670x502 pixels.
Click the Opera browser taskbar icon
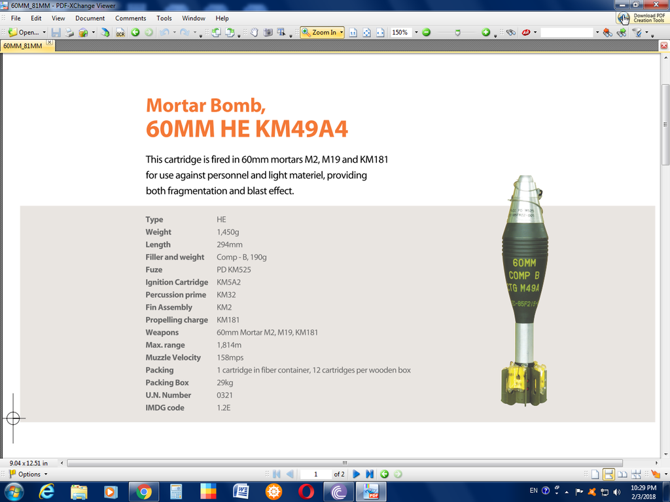306,492
